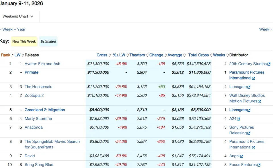
Task: Sort table by Gross column
Action: click(104, 55)
